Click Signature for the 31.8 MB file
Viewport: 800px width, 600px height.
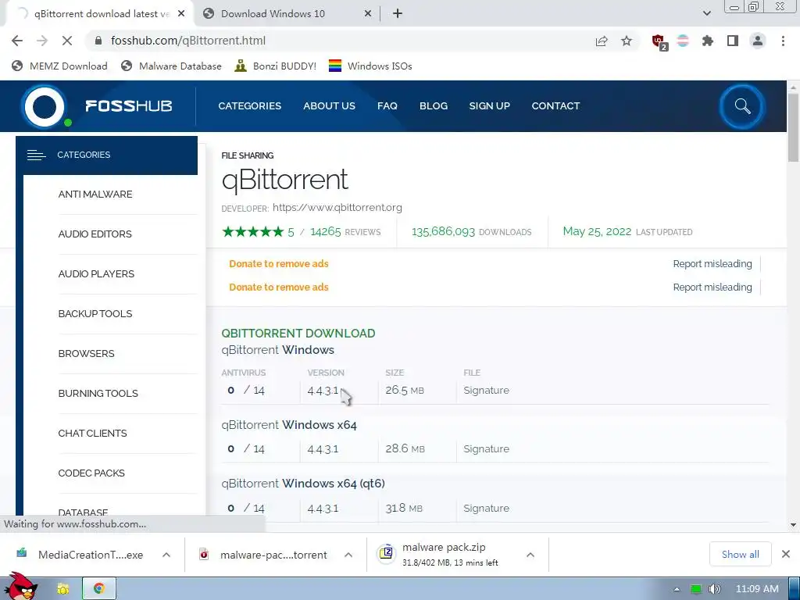tap(486, 508)
